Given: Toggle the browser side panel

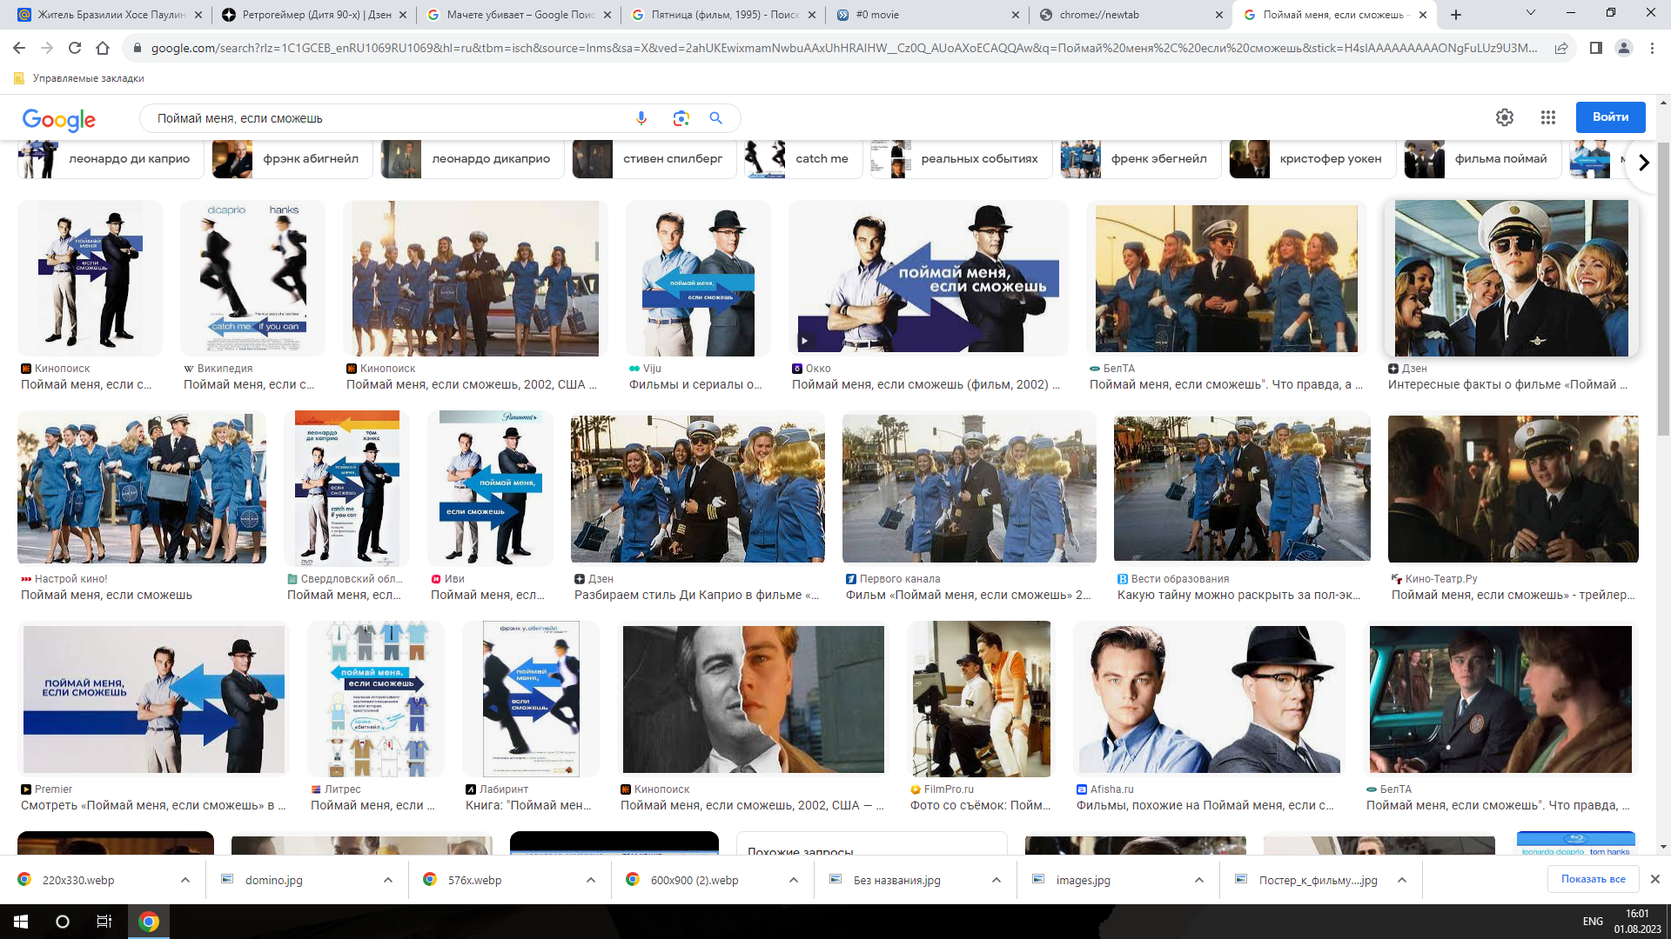Looking at the screenshot, I should point(1596,48).
